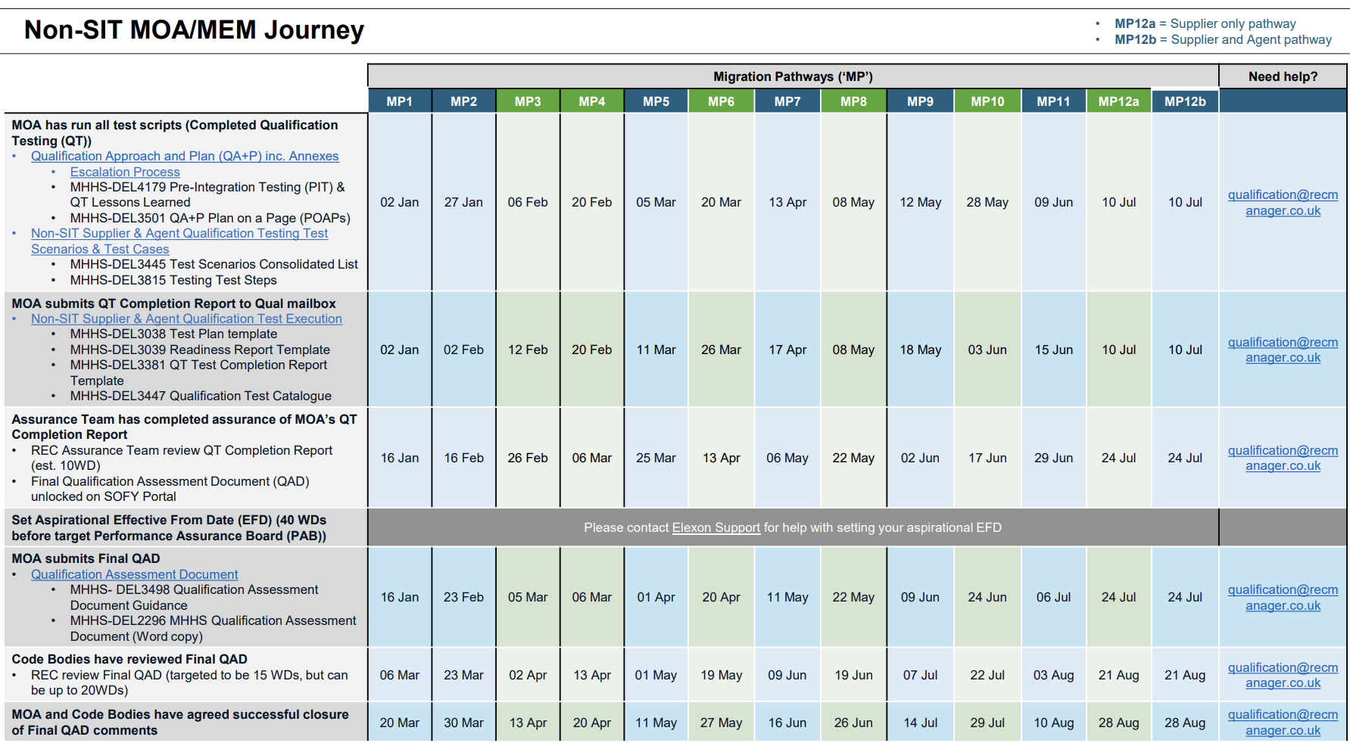The height and width of the screenshot is (743, 1350).
Task: Select the 09 Jun cell under MP11
Action: pos(1054,202)
